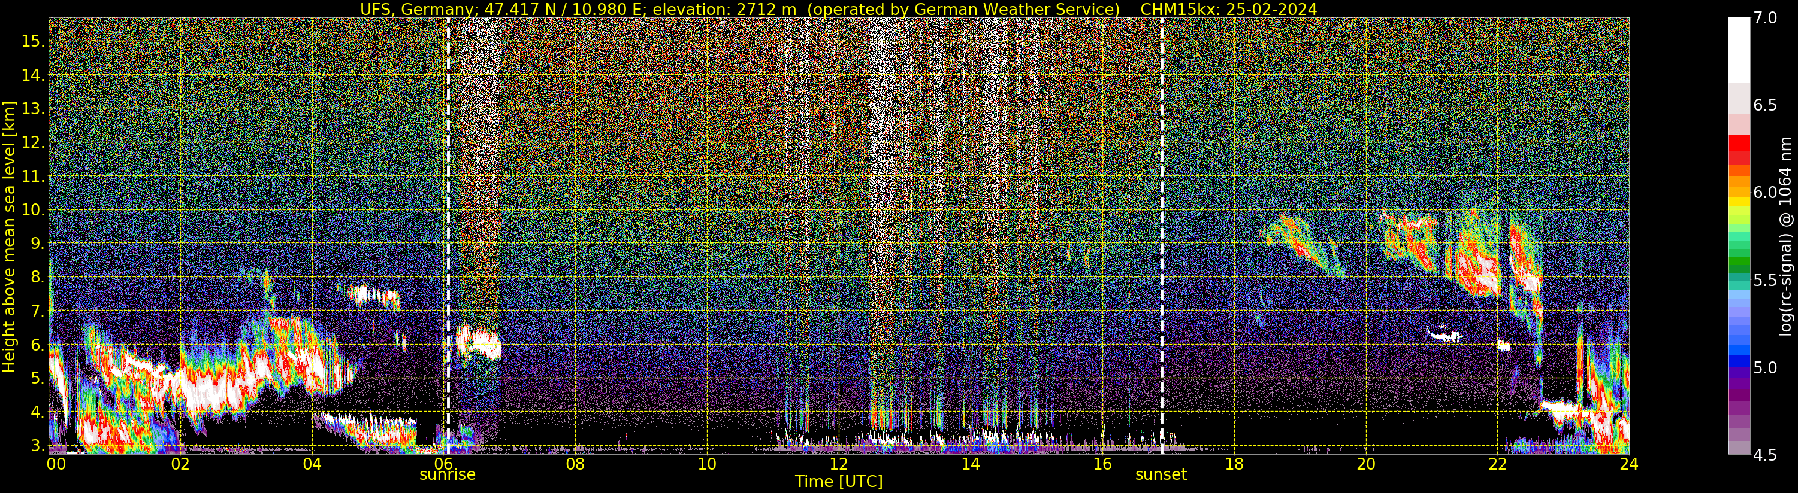Click the 'Height above mean sea level [km]' axis label

pyautogui.click(x=9, y=236)
